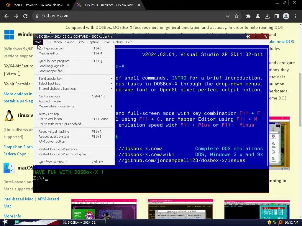Select Quit from DOSBox-X

pyautogui.click(x=74, y=162)
